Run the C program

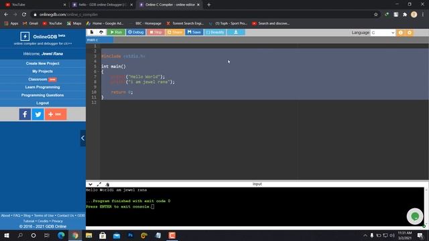(x=116, y=32)
